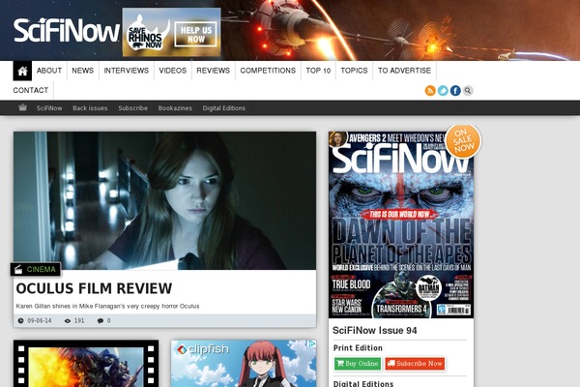Open the filmstrip video thumbnail
Viewport: 580px width, 387px height.
click(x=86, y=364)
